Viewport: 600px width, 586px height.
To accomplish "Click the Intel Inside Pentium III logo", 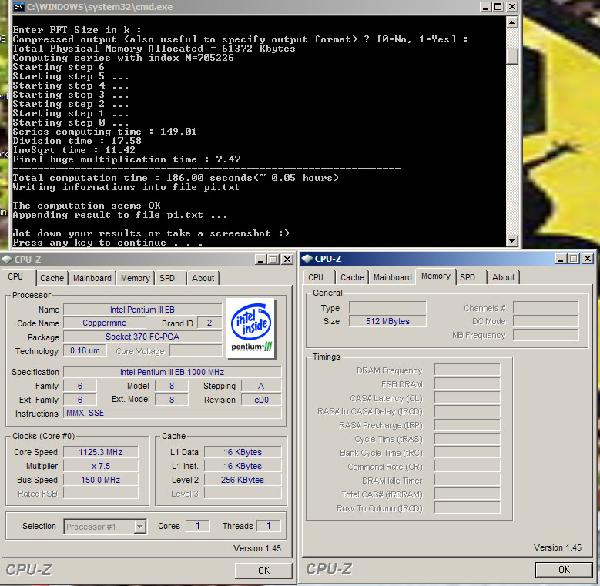I will pos(251,329).
